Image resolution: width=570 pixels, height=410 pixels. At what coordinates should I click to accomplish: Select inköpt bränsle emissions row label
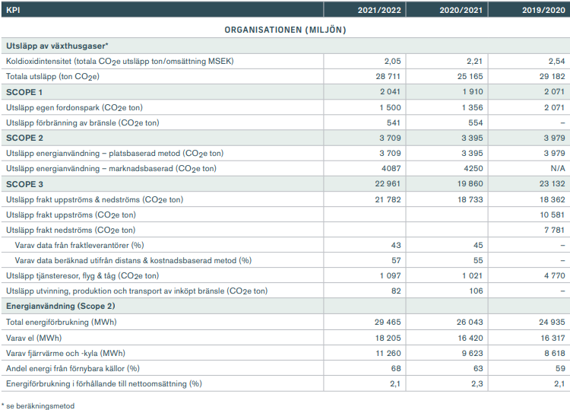(137, 291)
